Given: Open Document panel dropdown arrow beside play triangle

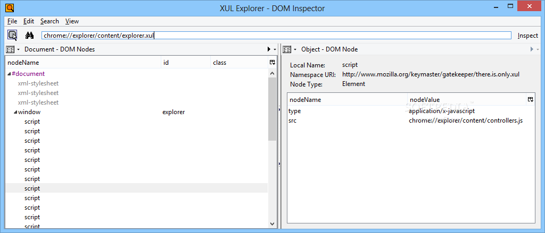Looking at the screenshot, I should pos(275,49).
